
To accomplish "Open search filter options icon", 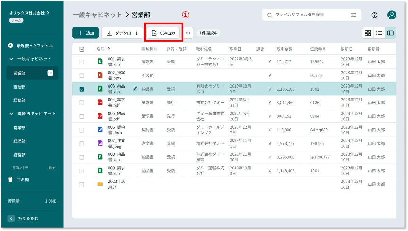I will pos(354,15).
